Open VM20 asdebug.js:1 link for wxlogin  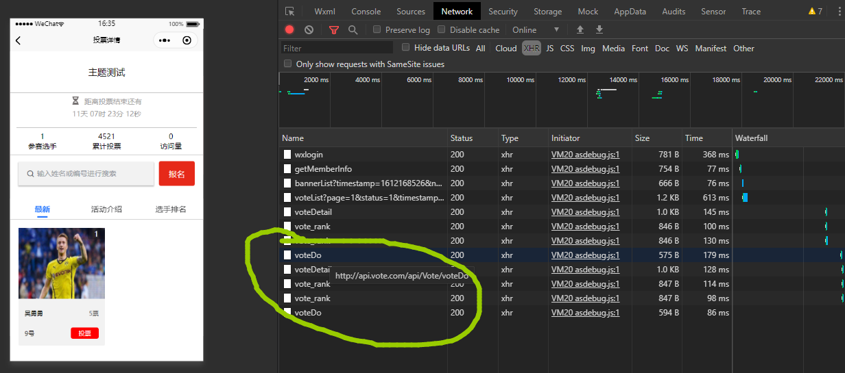(585, 155)
